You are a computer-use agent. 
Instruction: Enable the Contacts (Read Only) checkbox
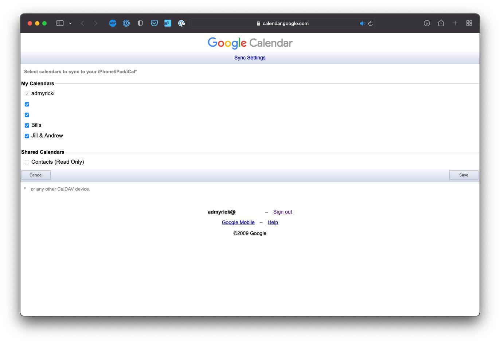[27, 162]
